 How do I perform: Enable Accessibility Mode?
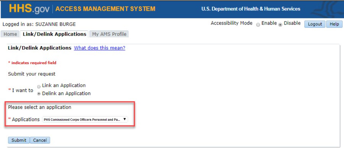coord(258,25)
